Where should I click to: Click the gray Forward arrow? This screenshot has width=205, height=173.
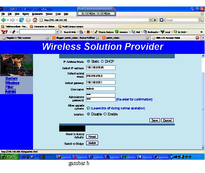[12, 20]
